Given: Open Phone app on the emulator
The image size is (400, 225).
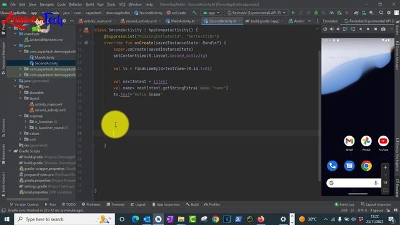Looking at the screenshot, I should (332, 166).
